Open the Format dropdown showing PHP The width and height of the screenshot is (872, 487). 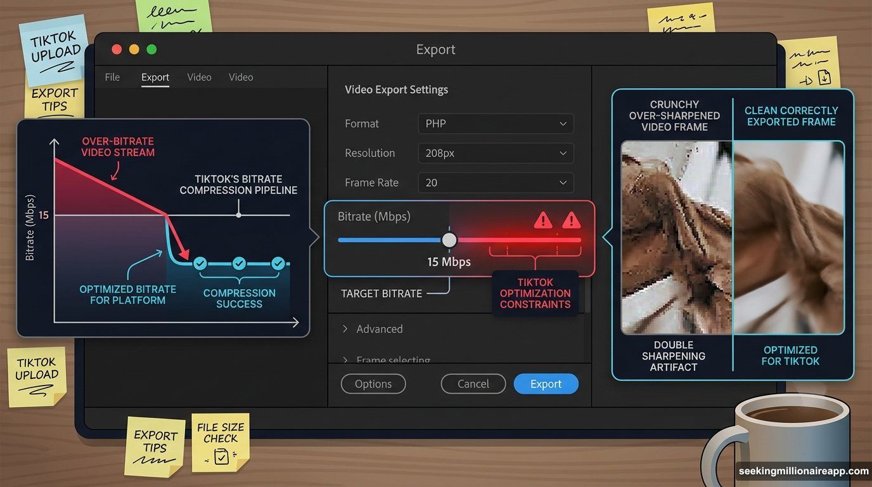point(496,123)
